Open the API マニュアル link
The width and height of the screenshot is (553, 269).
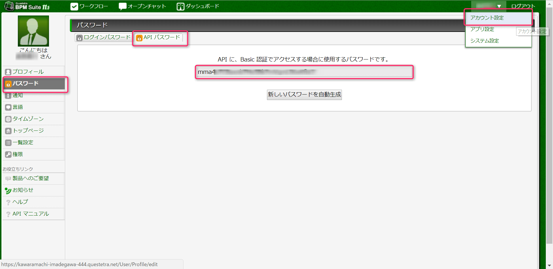pos(34,214)
